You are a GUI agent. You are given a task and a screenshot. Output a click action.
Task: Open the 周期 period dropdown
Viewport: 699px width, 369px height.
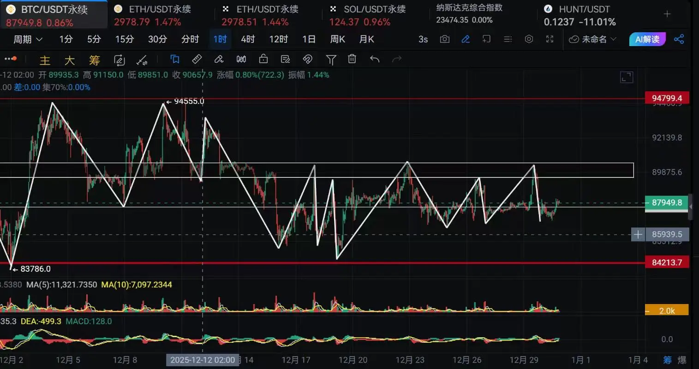tap(28, 39)
